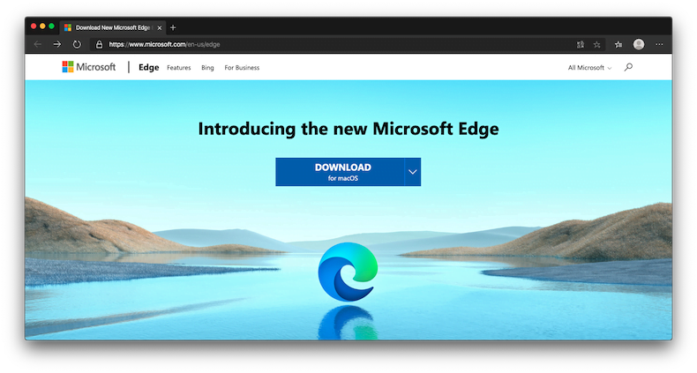The image size is (697, 373).
Task: Expand the All Microsoft menu
Action: click(590, 68)
